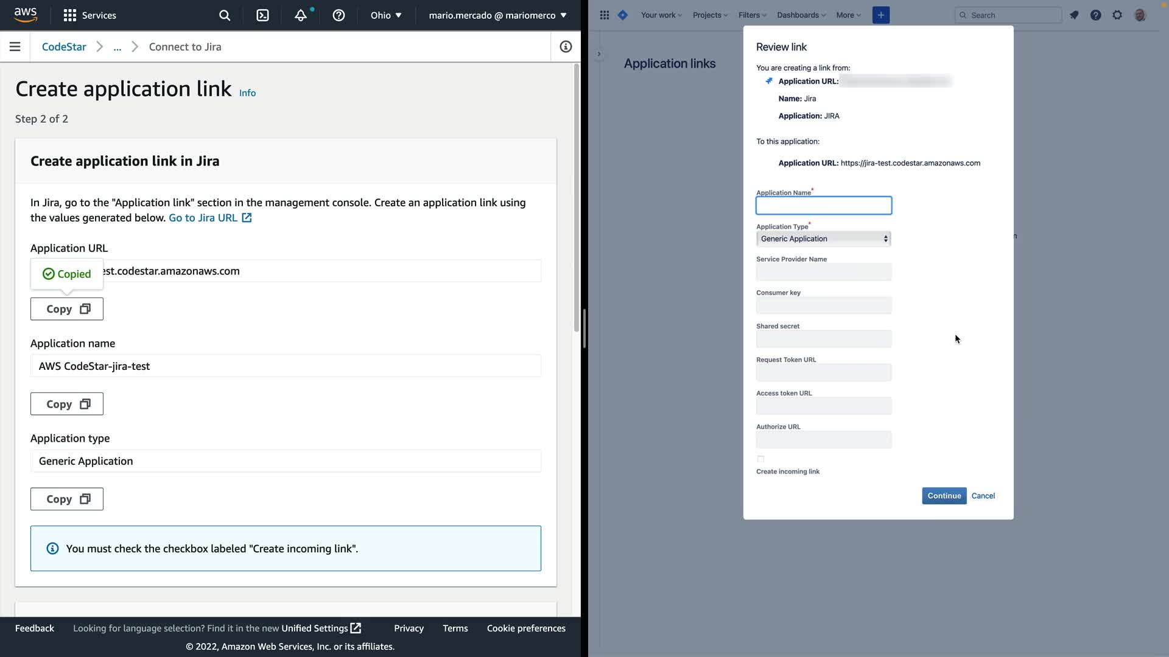
Task: Open Application Type Generic Application dropdown
Action: click(x=823, y=239)
